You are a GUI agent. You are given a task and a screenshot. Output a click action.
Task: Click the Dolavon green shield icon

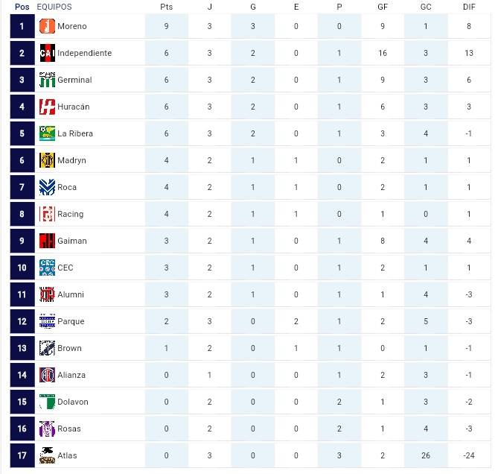tap(47, 402)
